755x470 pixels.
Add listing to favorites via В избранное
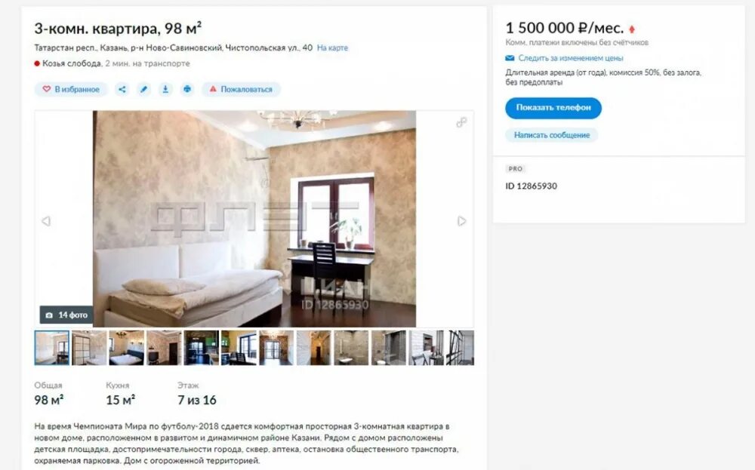[71, 90]
